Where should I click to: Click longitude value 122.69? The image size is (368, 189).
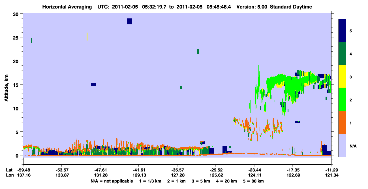pyautogui.click(x=293, y=175)
